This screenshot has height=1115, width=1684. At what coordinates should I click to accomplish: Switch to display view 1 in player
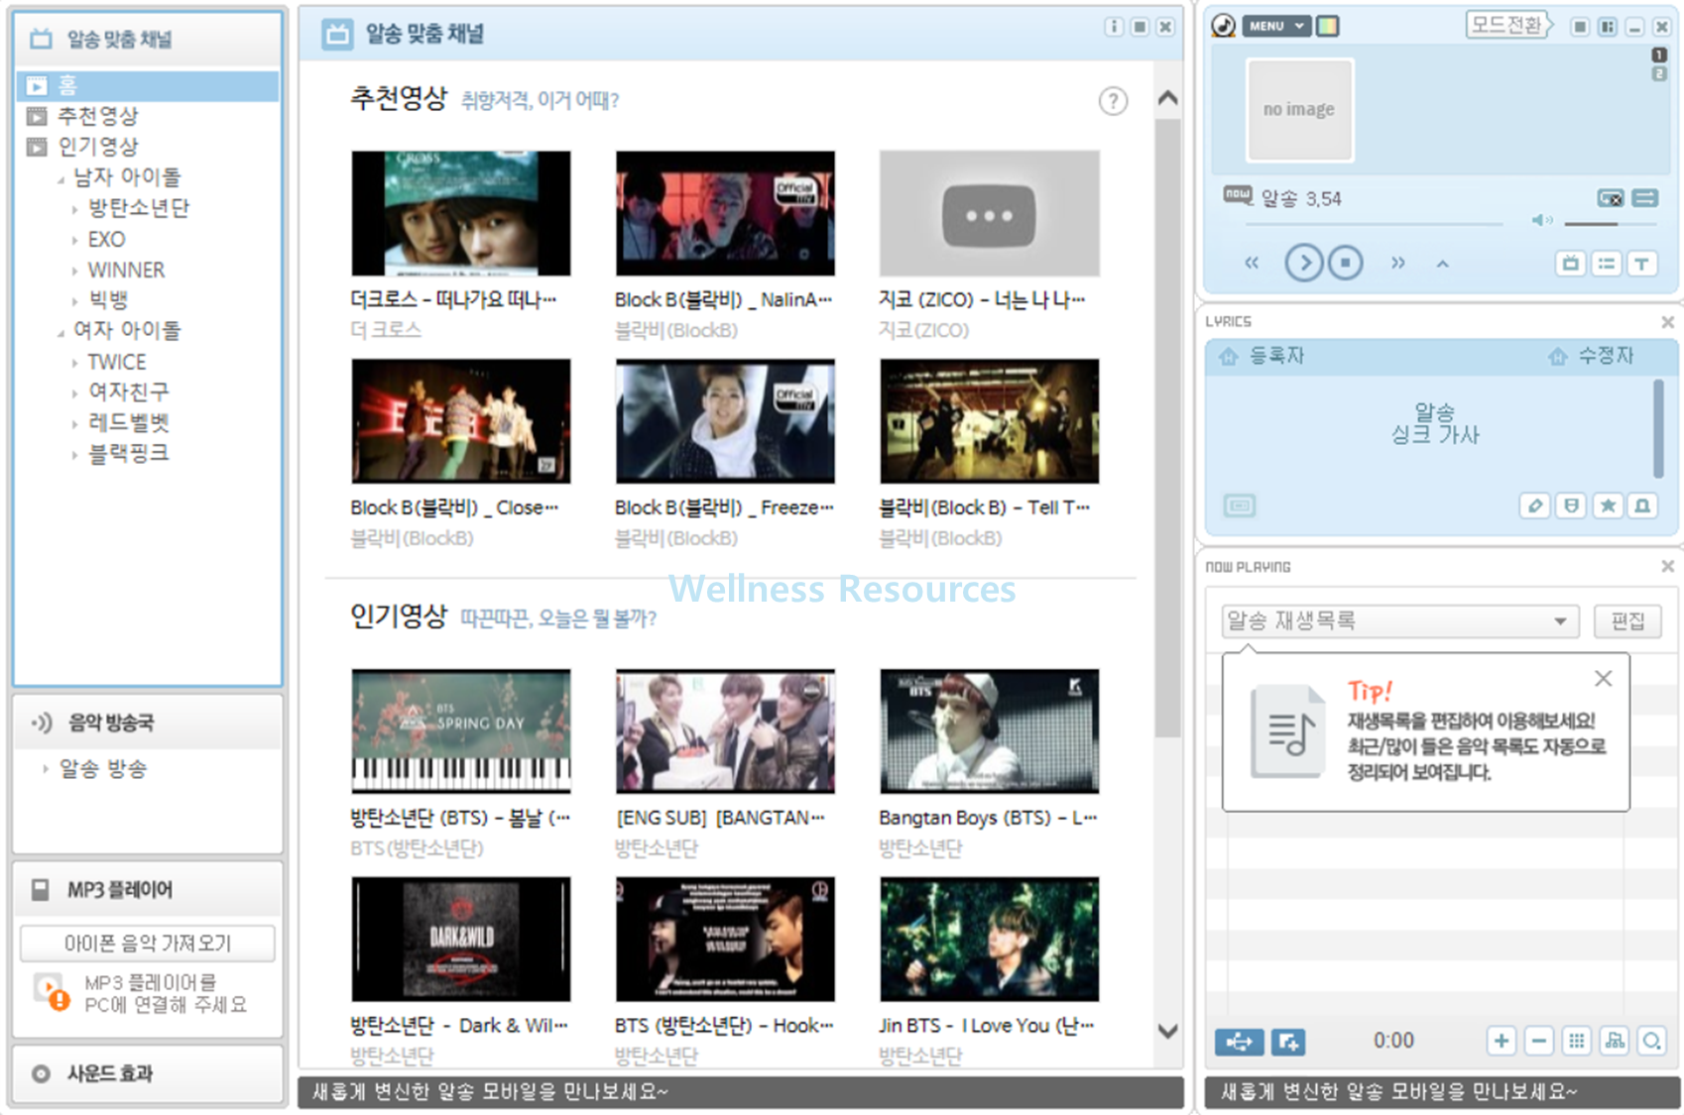(x=1659, y=56)
